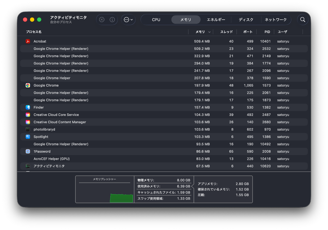Click the yellow minimize window button
This screenshot has width=328, height=230.
pos(32,20)
